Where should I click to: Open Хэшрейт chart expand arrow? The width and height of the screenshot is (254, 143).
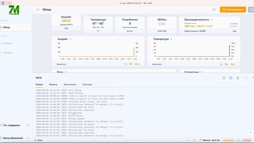70,39
